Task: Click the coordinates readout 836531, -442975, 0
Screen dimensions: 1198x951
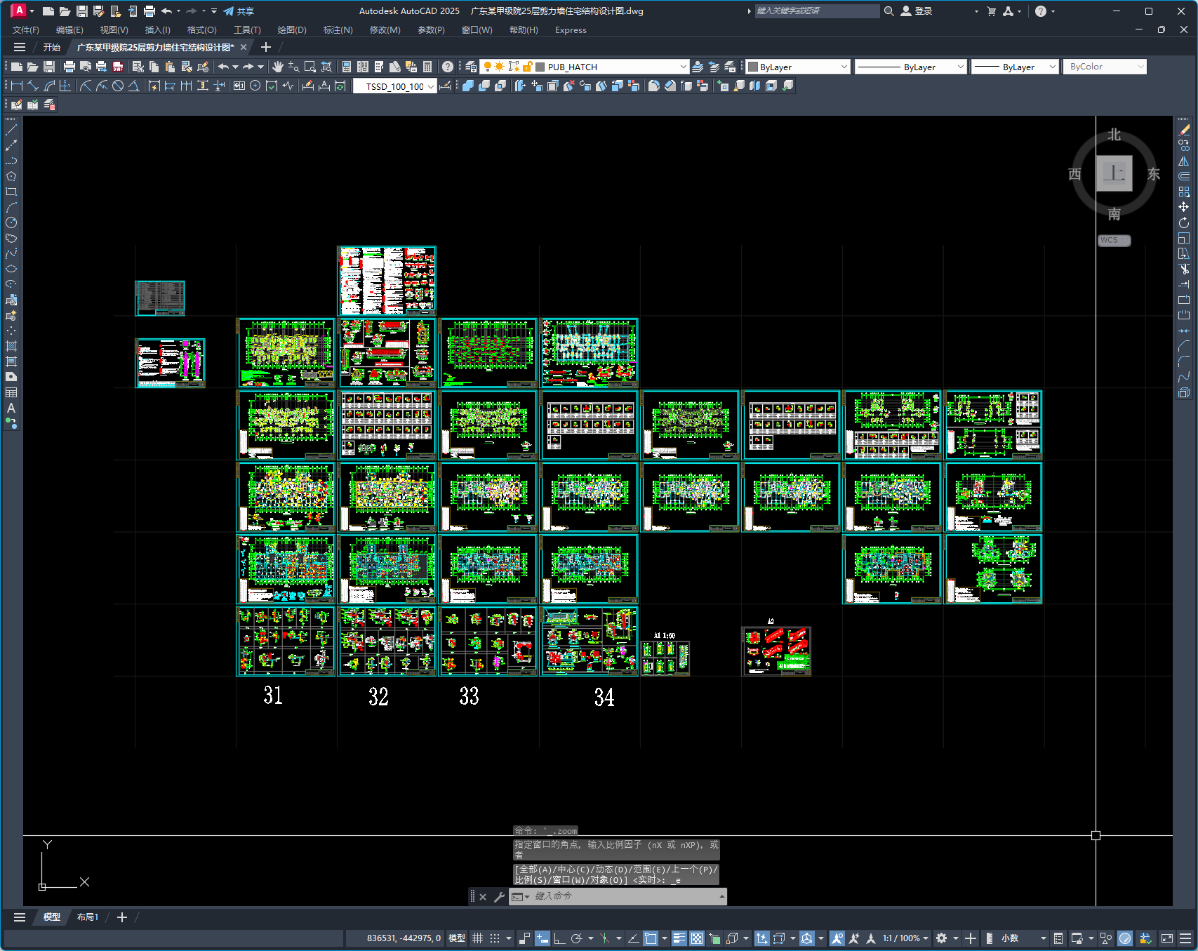Action: point(404,938)
